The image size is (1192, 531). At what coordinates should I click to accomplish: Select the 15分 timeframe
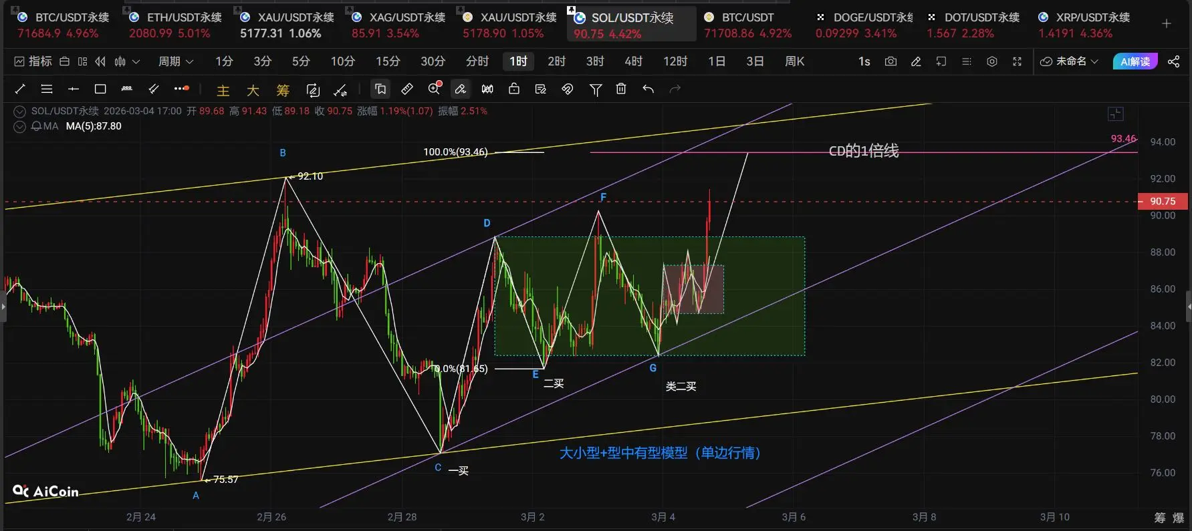tap(388, 61)
